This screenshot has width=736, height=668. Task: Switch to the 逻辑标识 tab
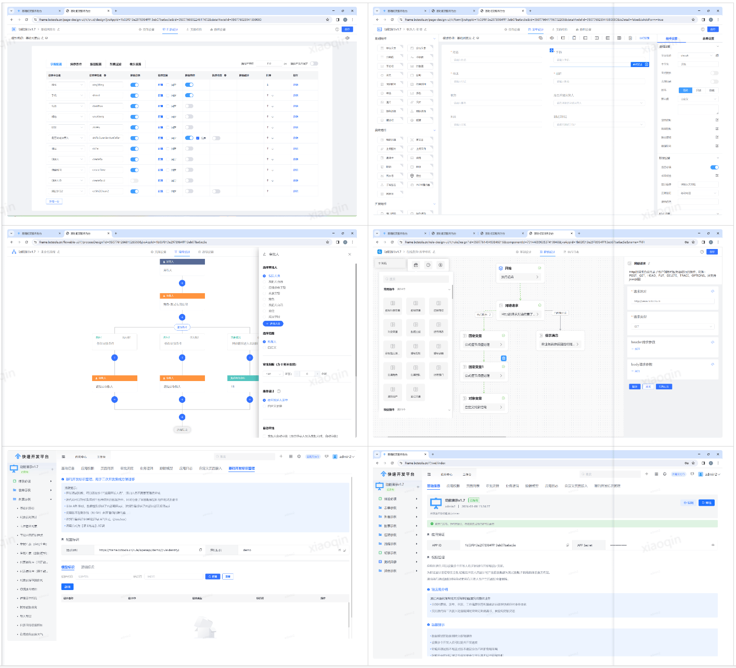88,567
